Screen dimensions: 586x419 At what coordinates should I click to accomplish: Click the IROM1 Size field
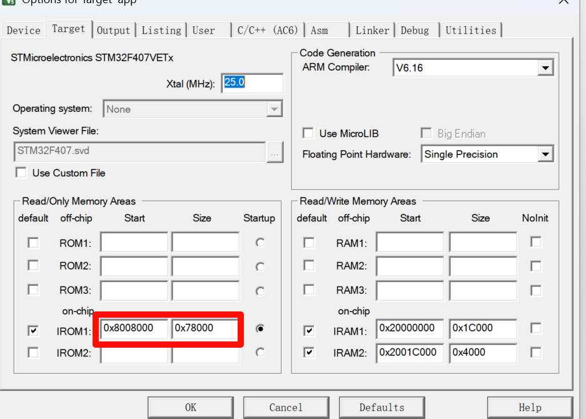click(205, 328)
